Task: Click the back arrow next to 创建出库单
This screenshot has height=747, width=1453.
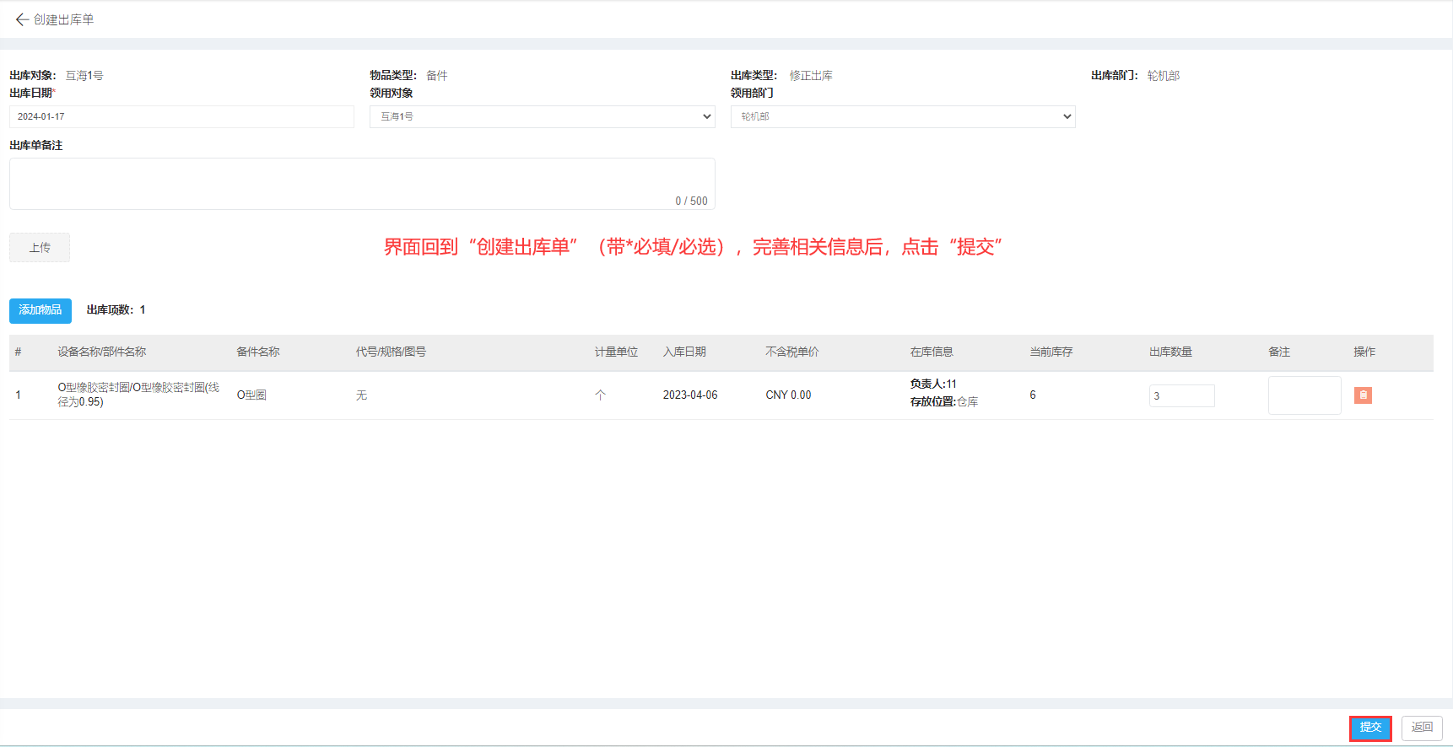Action: tap(22, 19)
